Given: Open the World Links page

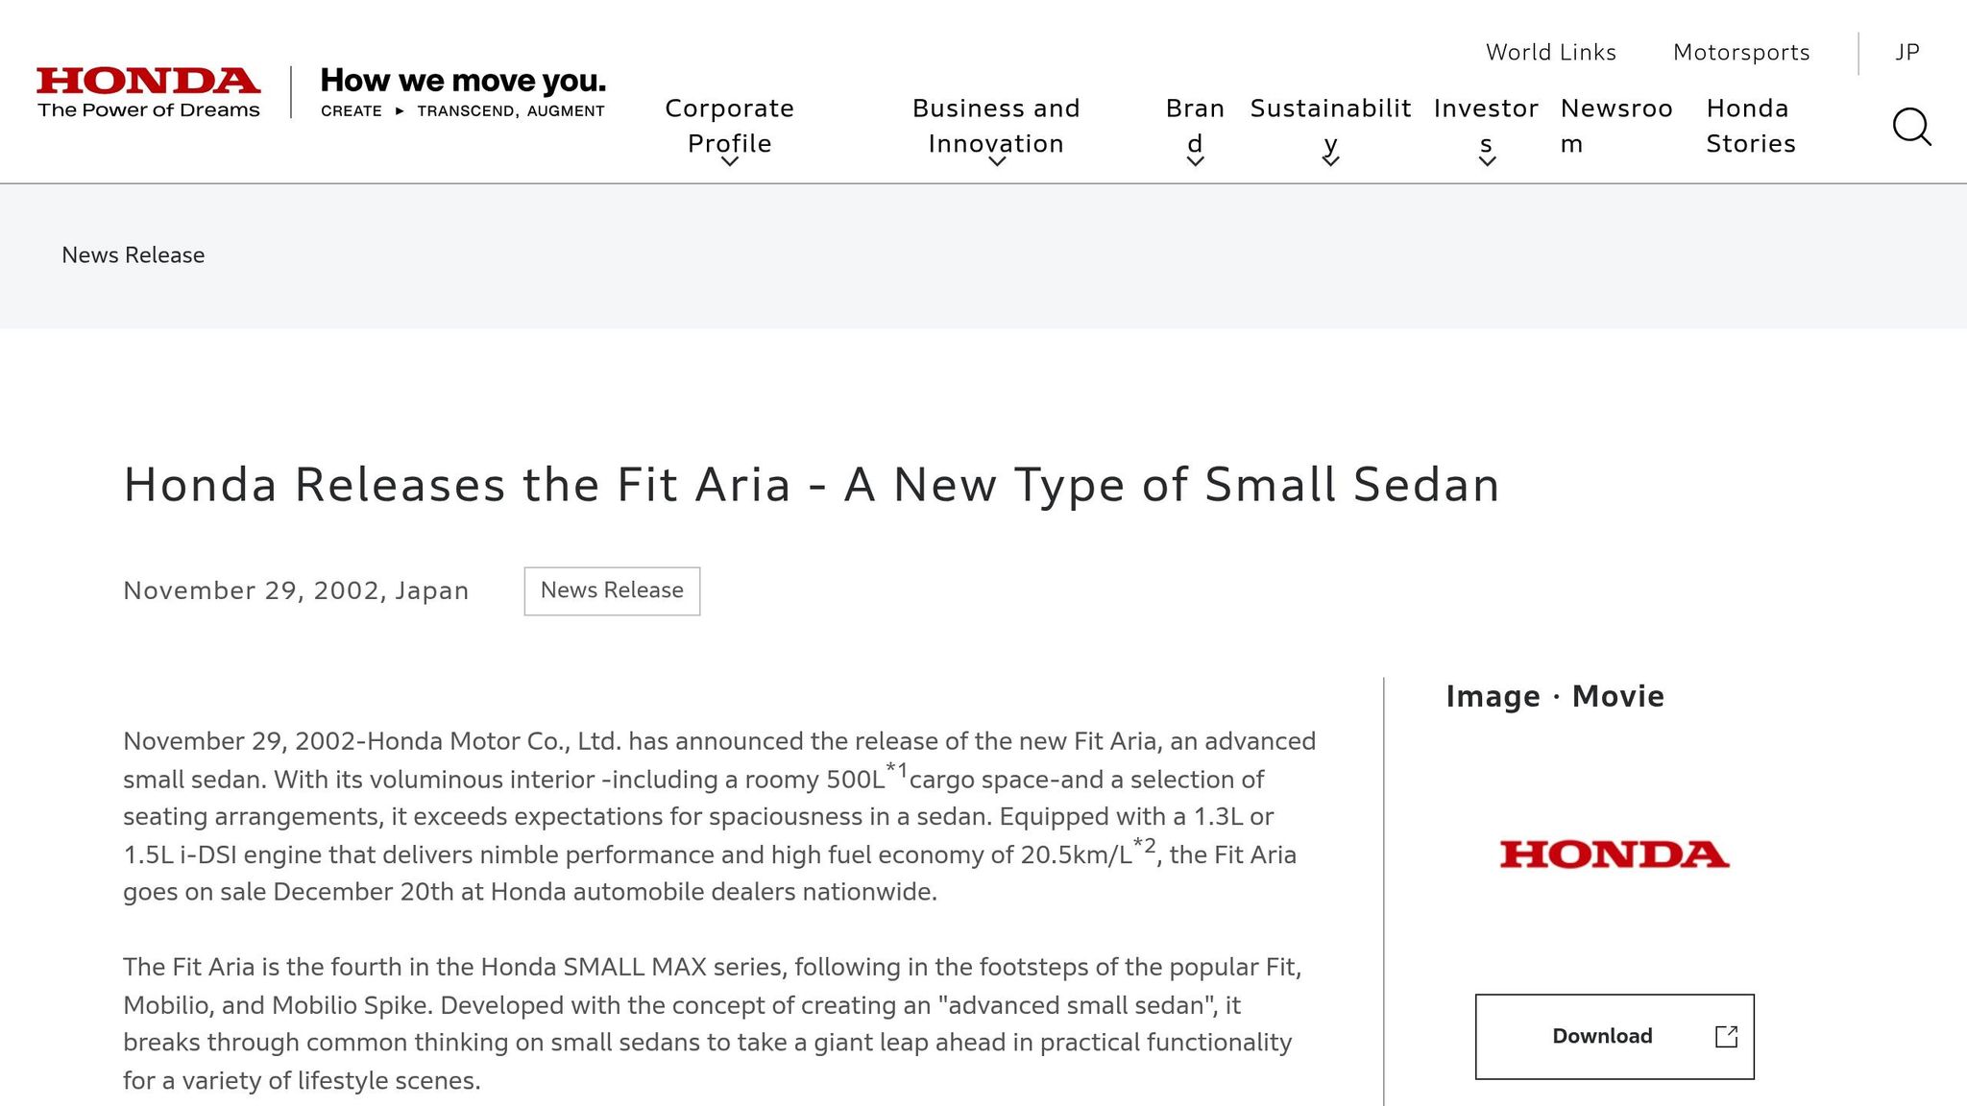Looking at the screenshot, I should [x=1550, y=53].
